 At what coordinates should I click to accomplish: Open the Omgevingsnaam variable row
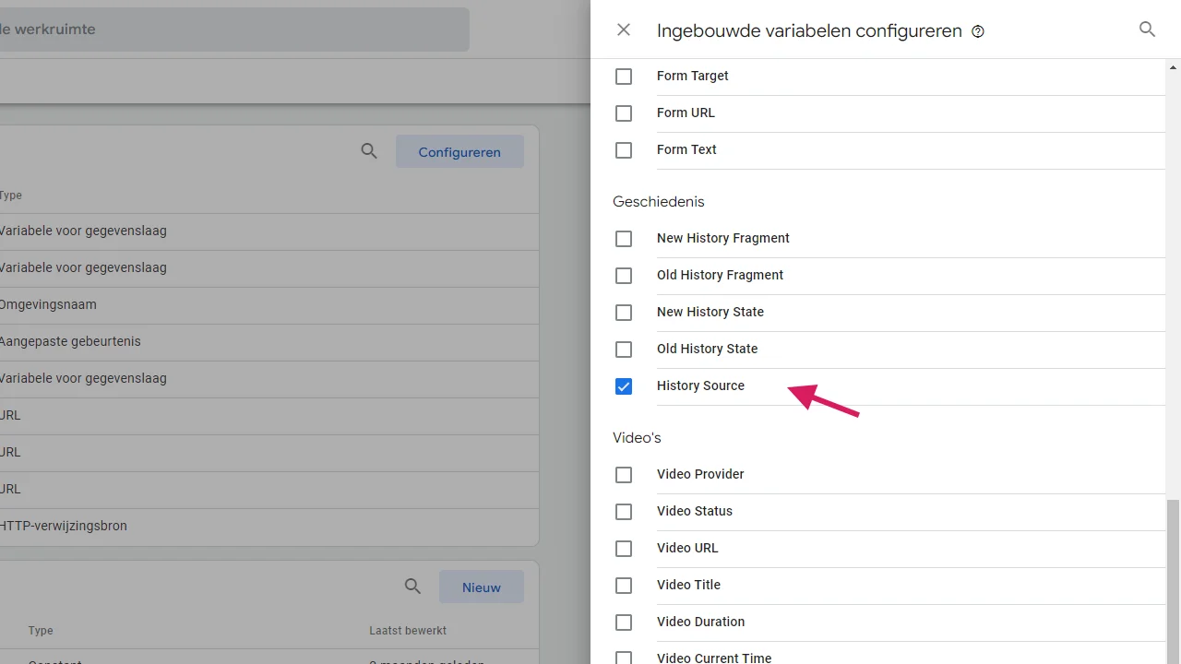pos(268,304)
